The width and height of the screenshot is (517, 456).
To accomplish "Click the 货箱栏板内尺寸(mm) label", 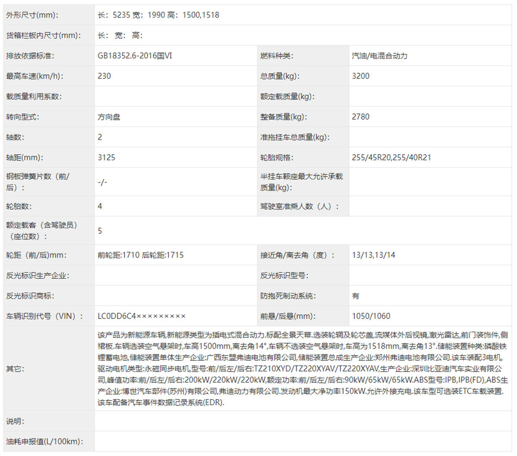I will tap(44, 35).
